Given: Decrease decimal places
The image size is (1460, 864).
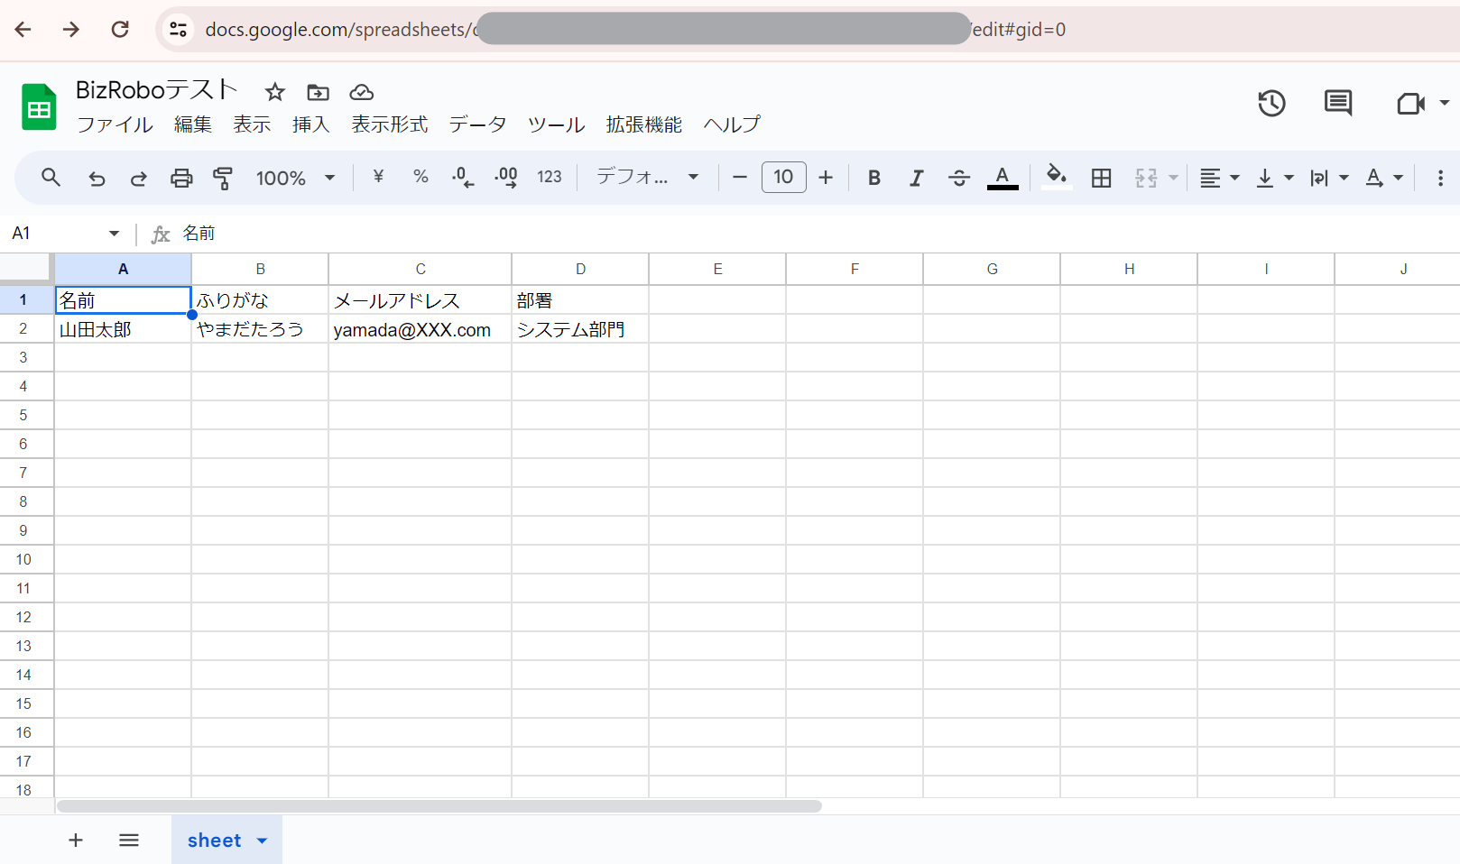Looking at the screenshot, I should click(x=463, y=178).
